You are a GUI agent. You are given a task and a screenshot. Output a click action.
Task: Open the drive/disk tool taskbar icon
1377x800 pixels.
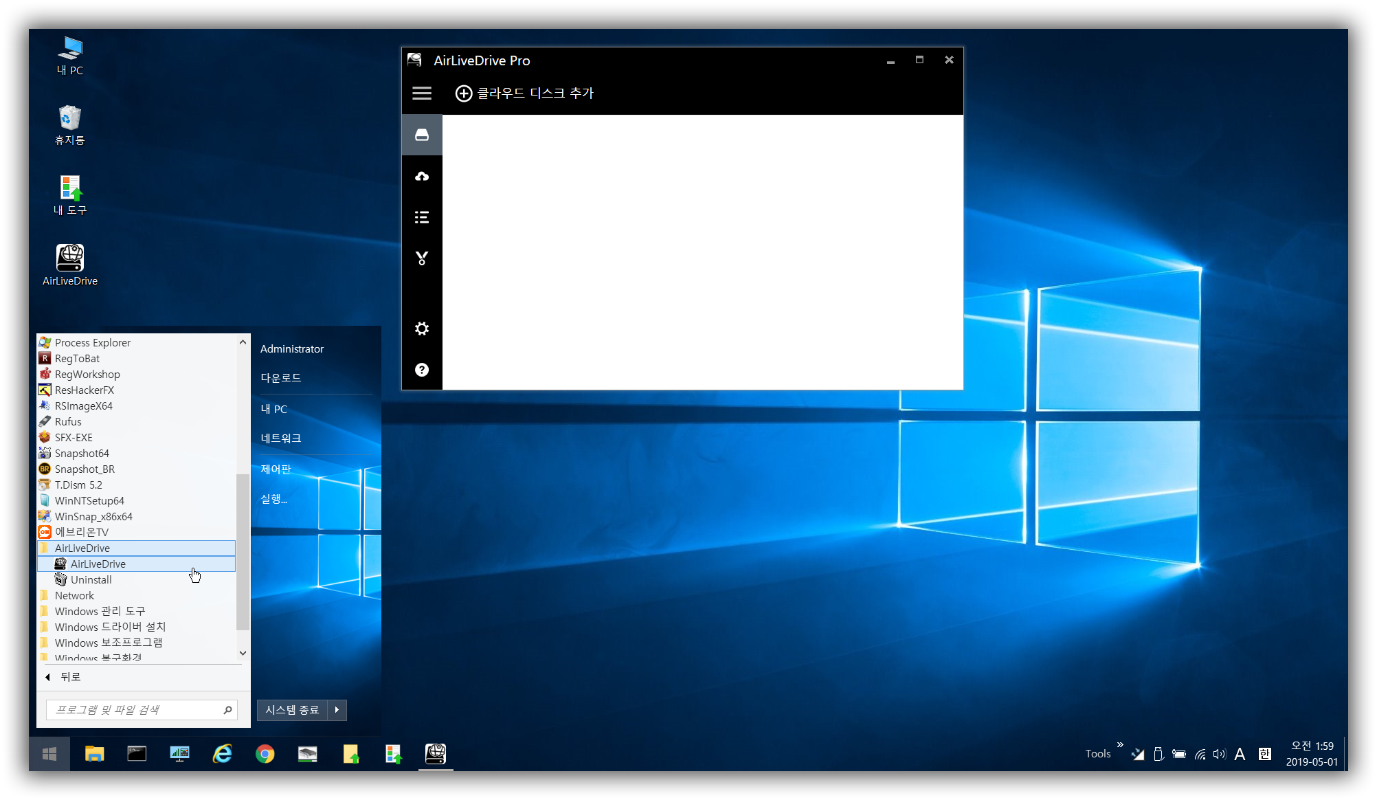click(x=308, y=754)
